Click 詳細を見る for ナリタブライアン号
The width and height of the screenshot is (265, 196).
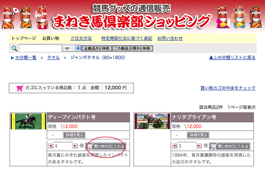(198, 135)
